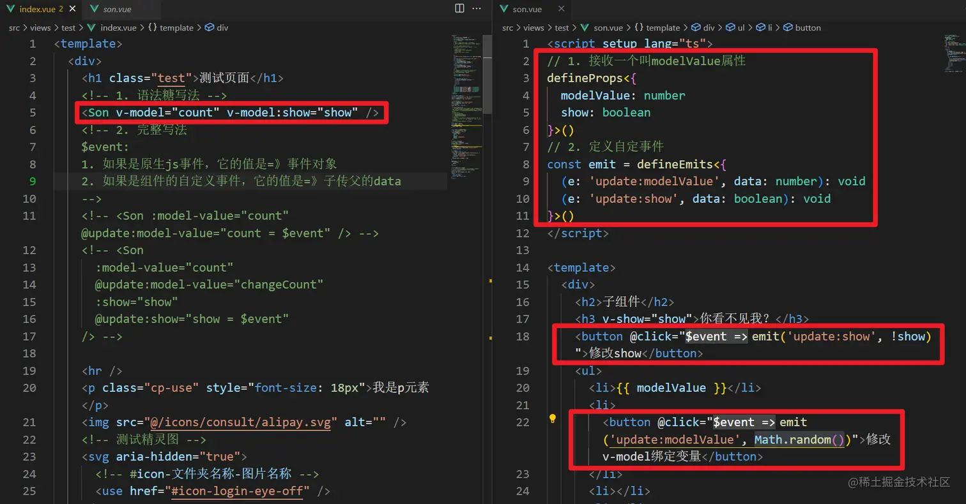This screenshot has height=504, width=966.
Task: Open template breadcrumb in right pane
Action: 657,27
